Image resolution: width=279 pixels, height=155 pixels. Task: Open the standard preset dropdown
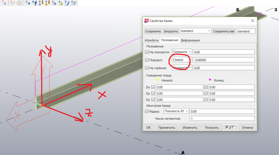point(195,31)
